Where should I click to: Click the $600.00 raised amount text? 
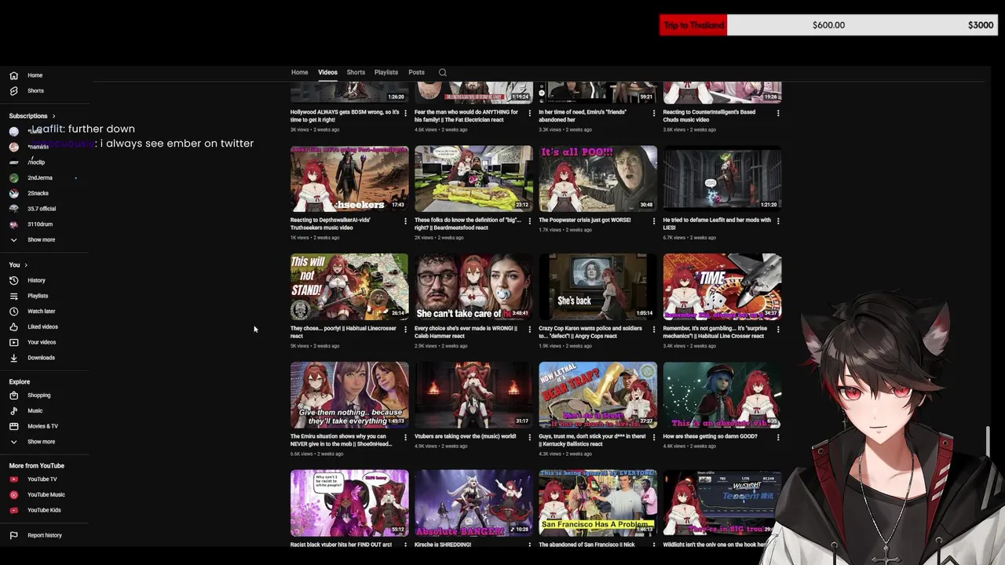(828, 25)
